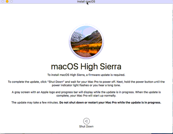
Task: Click the Shut Down label text
Action: point(86,126)
